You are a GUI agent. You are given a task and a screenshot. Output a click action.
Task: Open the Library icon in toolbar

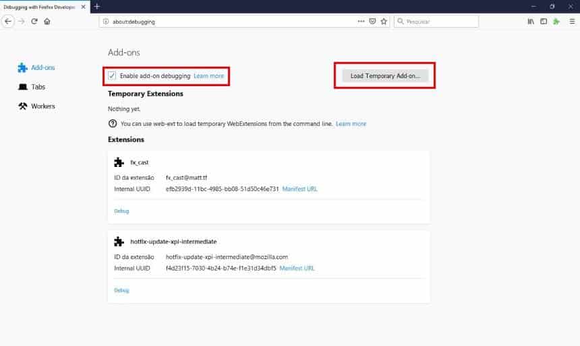[531, 22]
